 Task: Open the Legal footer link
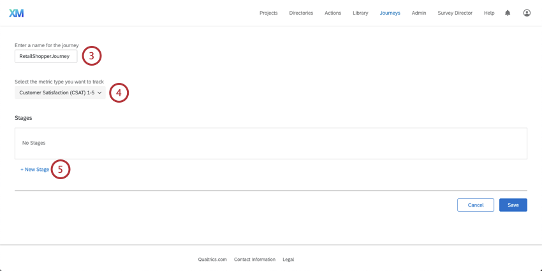point(288,260)
